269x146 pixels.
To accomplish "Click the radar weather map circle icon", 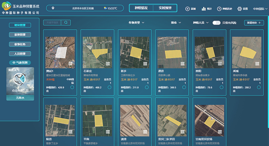I will click(19, 79).
